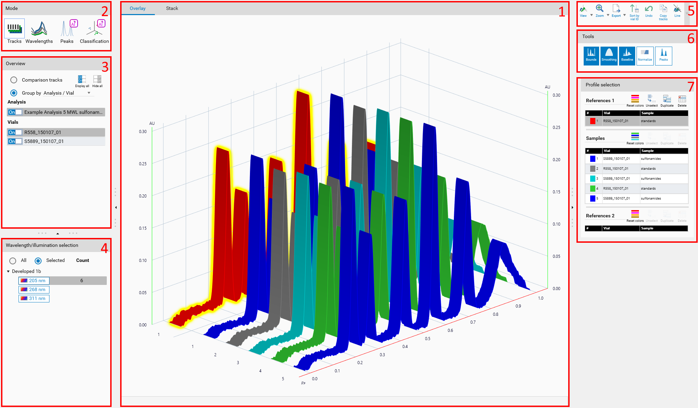
Task: Switch to the Stack tab
Action: (172, 8)
